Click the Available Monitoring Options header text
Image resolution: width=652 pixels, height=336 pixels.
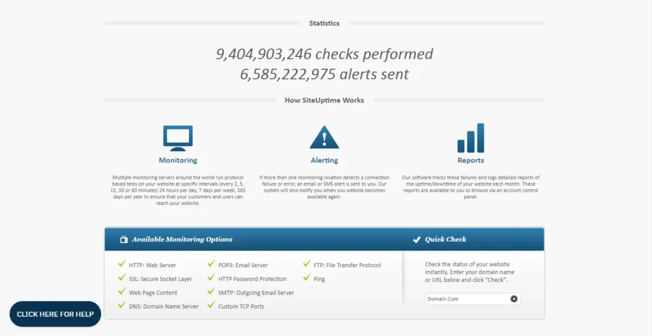(182, 239)
